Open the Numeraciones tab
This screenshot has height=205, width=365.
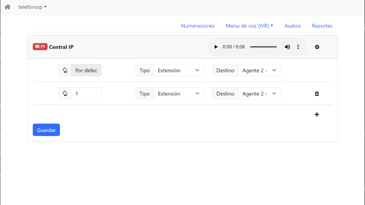(198, 26)
